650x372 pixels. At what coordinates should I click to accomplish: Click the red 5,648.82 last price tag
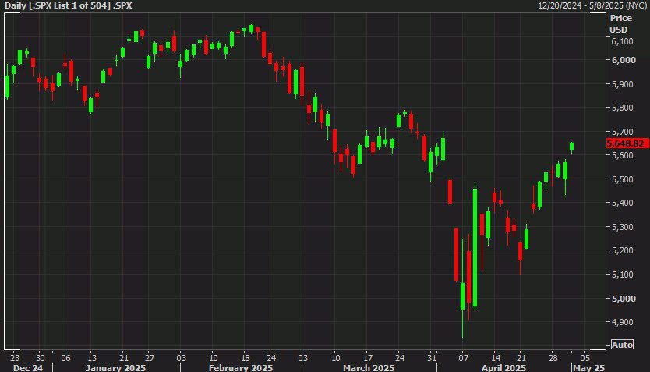point(627,143)
